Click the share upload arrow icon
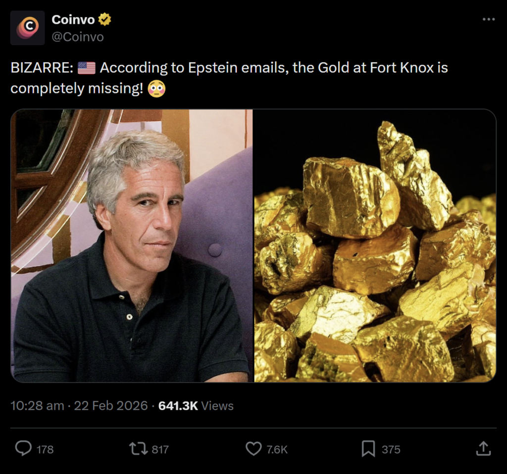The width and height of the screenshot is (507, 474). (483, 449)
